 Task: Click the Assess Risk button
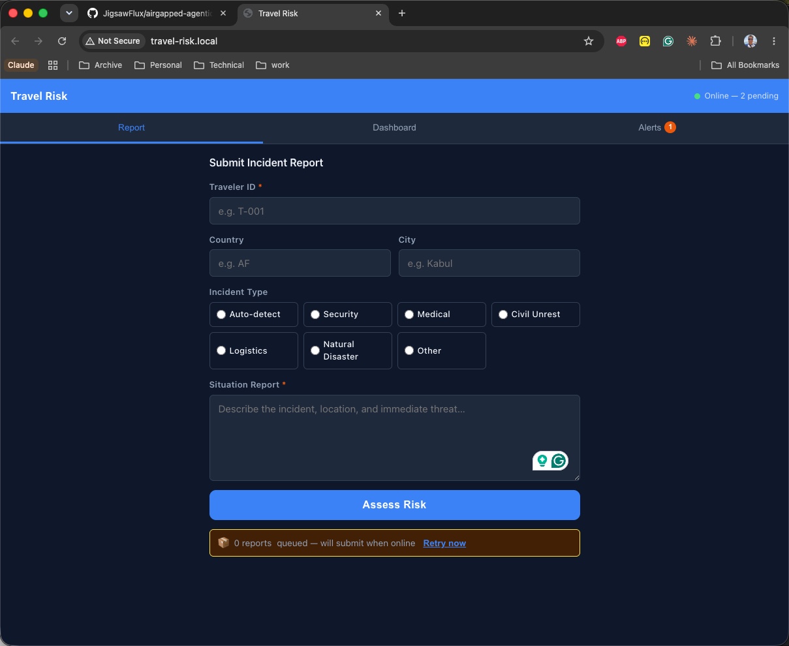395,505
